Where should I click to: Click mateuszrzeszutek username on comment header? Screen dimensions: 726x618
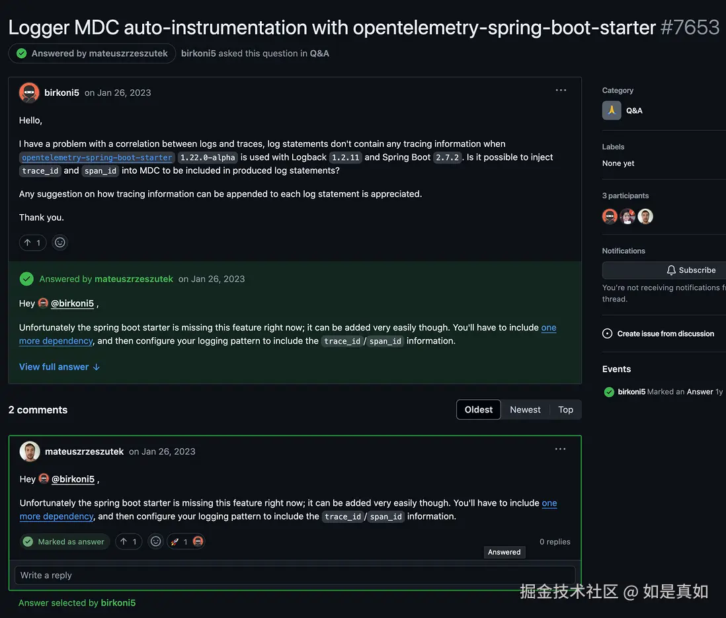[x=84, y=451]
